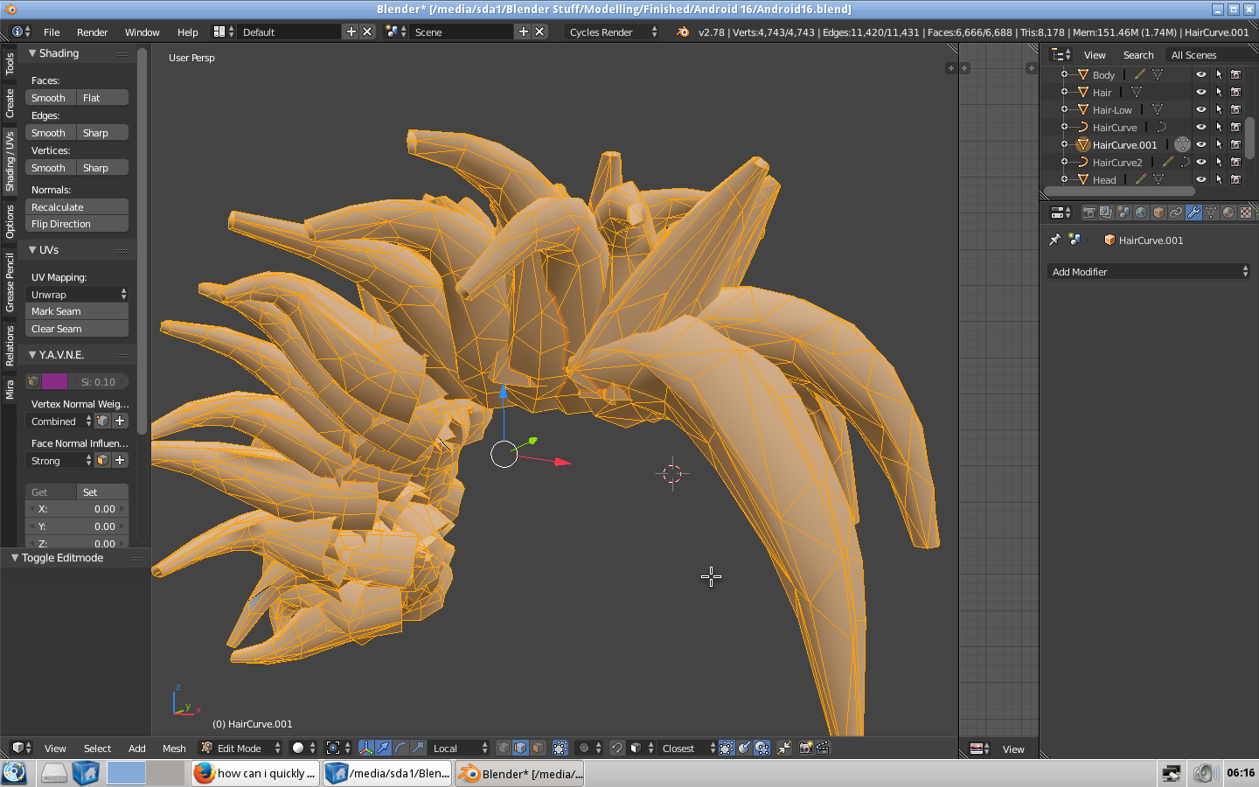Toggle snap magnet icon in header

coord(616,748)
